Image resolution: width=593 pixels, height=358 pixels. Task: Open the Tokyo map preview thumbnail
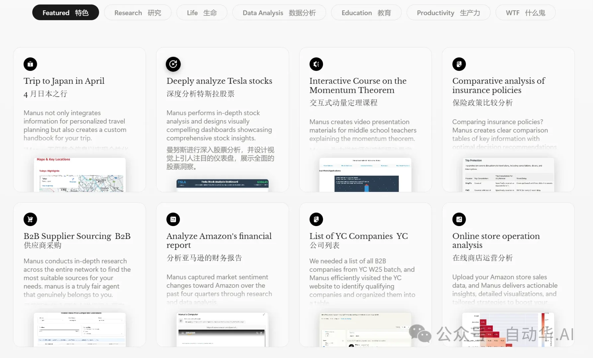pyautogui.click(x=80, y=175)
